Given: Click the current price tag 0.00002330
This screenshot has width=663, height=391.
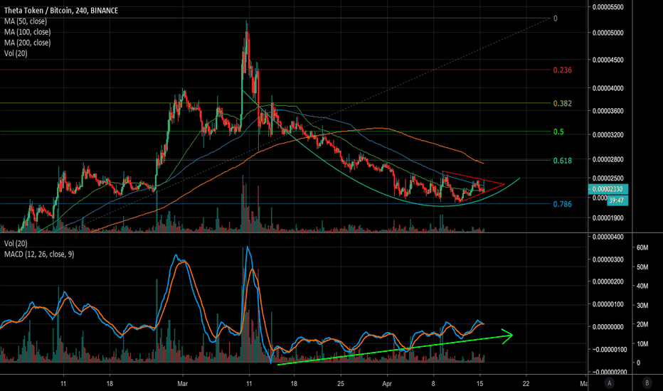Looking at the screenshot, I should [608, 189].
